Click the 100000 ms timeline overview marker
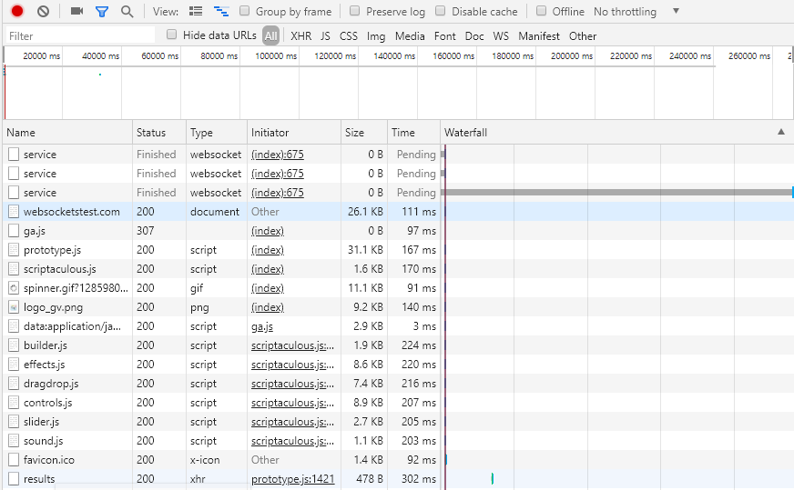This screenshot has height=490, width=794. click(276, 56)
